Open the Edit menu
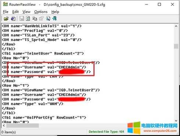Viewport: 180px width, 136px height. [15, 12]
